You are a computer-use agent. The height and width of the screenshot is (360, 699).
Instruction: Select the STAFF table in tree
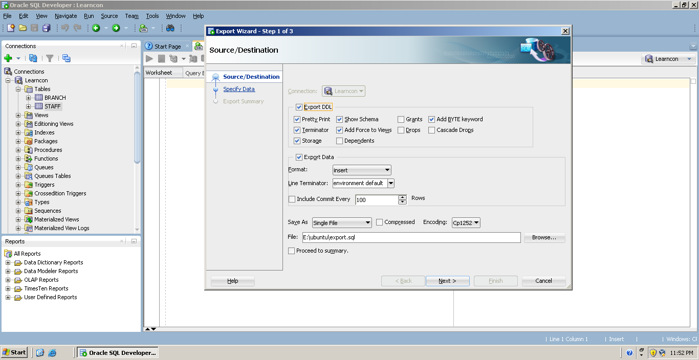click(52, 106)
